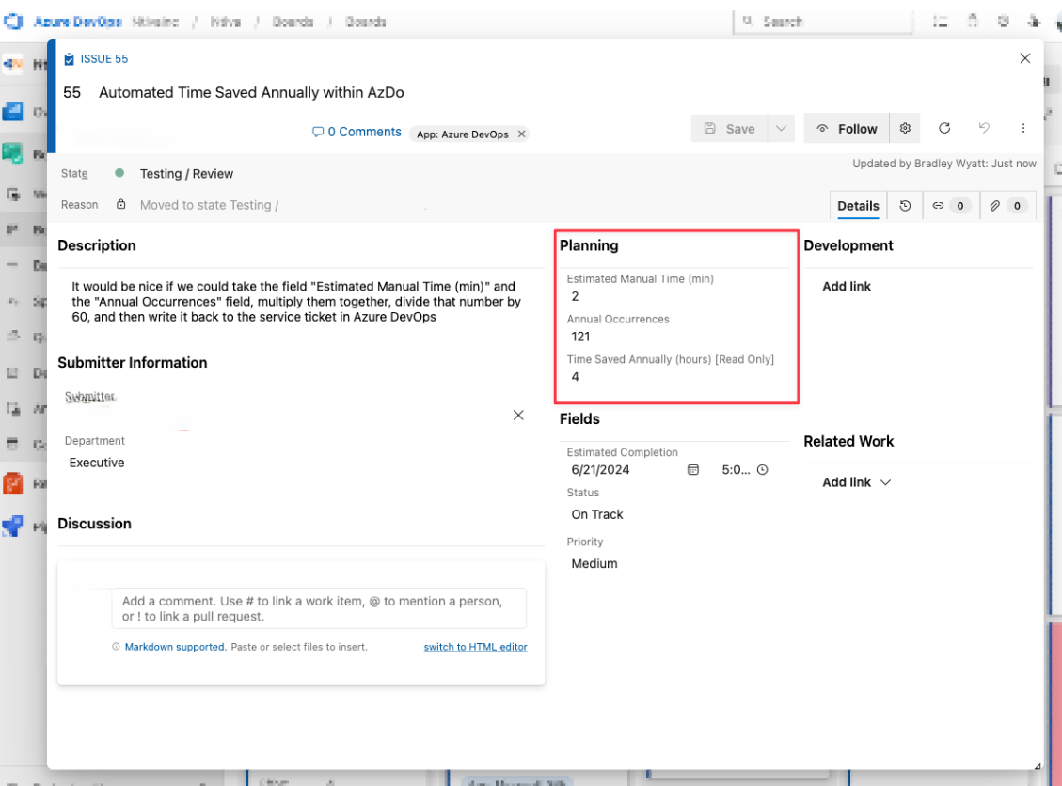Expand the Save options dropdown arrow
Screen dimensions: 1062x786
781,129
